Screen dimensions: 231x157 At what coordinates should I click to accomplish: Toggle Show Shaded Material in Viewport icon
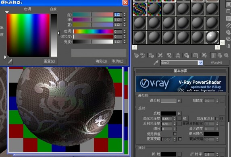204,55
